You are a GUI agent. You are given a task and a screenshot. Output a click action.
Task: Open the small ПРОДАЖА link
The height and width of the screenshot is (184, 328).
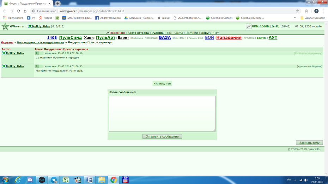click(x=249, y=38)
